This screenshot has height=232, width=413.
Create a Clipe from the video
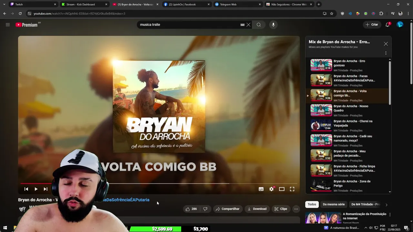click(x=281, y=209)
